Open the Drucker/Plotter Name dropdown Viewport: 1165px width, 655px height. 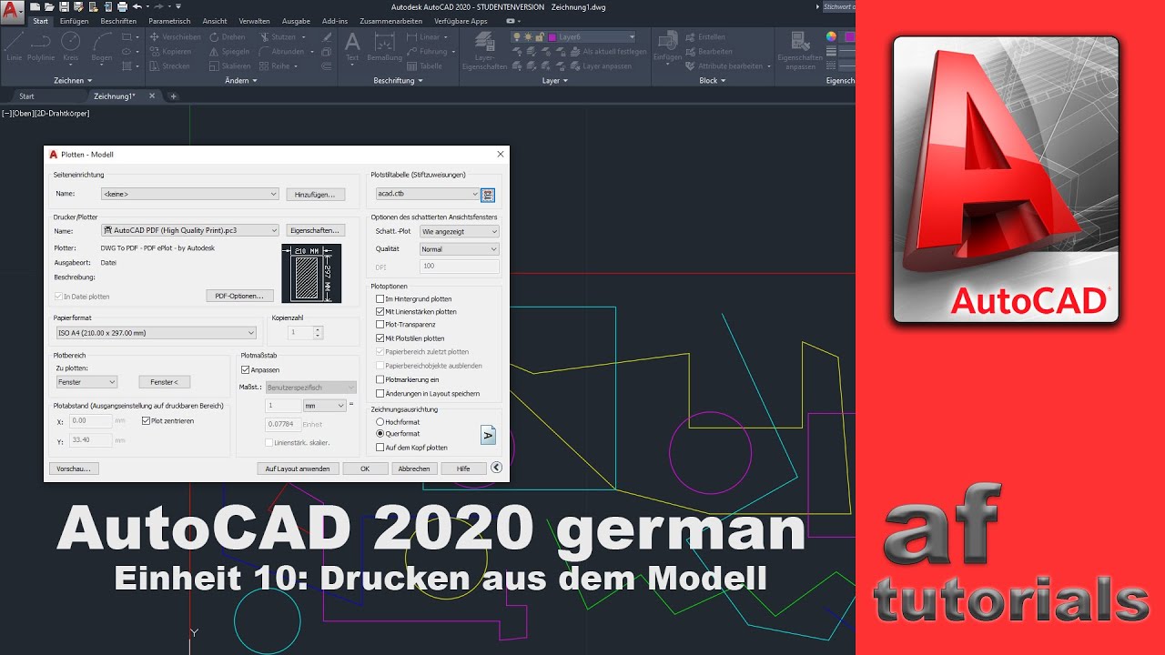[190, 230]
